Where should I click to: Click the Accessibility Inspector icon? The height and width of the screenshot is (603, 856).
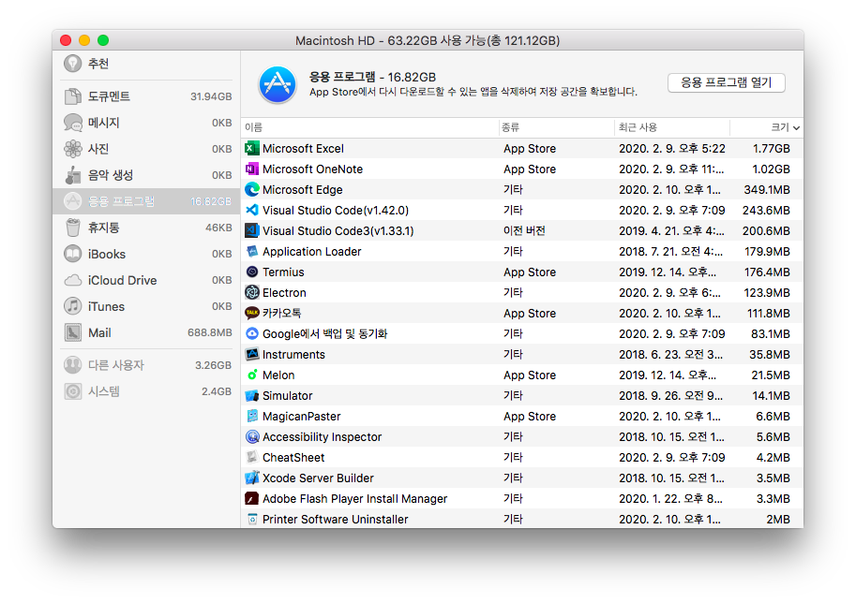[251, 436]
